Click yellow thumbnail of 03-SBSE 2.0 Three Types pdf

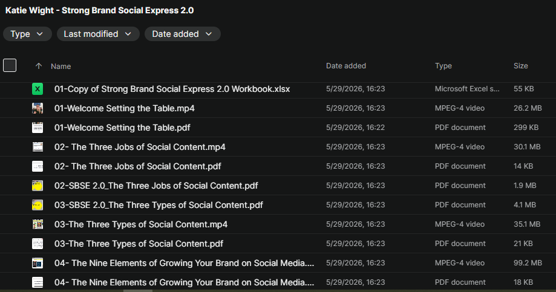(x=38, y=205)
